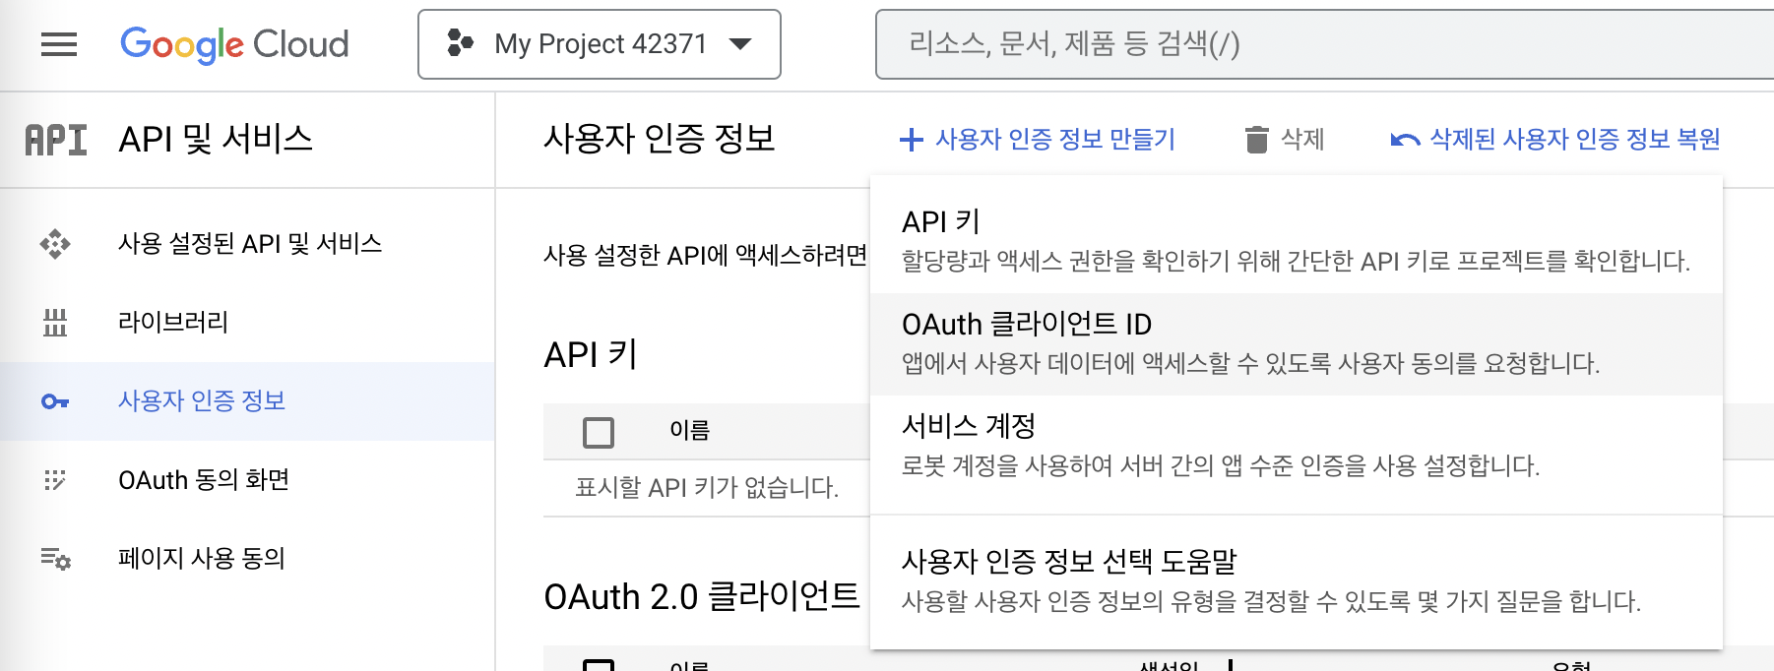Click the trash can delete icon

tap(1257, 140)
